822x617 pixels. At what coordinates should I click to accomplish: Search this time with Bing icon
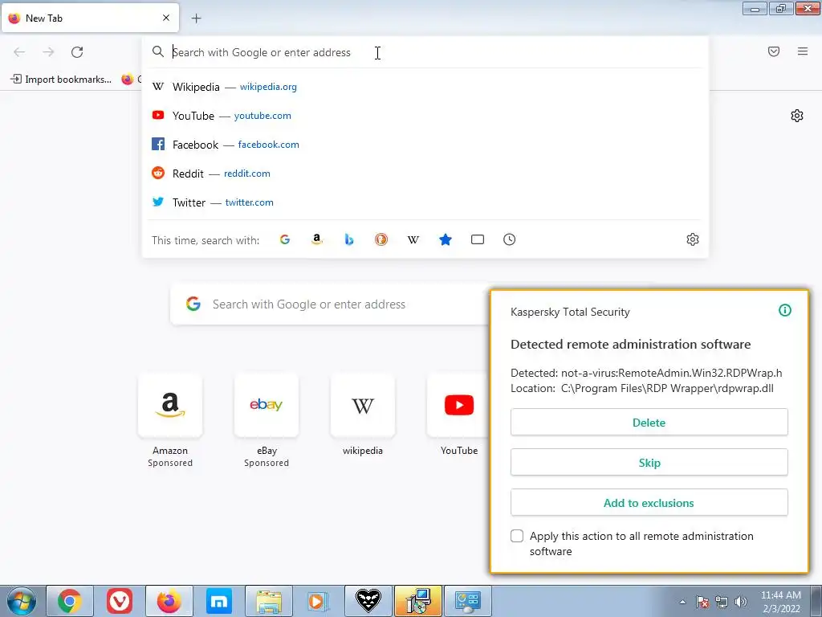(x=349, y=239)
